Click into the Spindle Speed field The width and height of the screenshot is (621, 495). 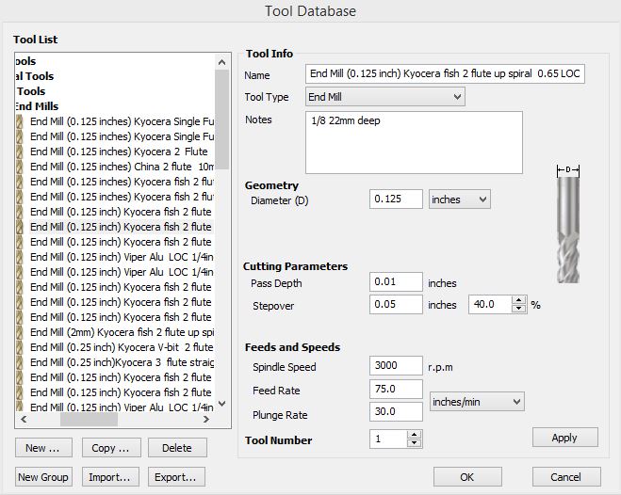coord(396,366)
